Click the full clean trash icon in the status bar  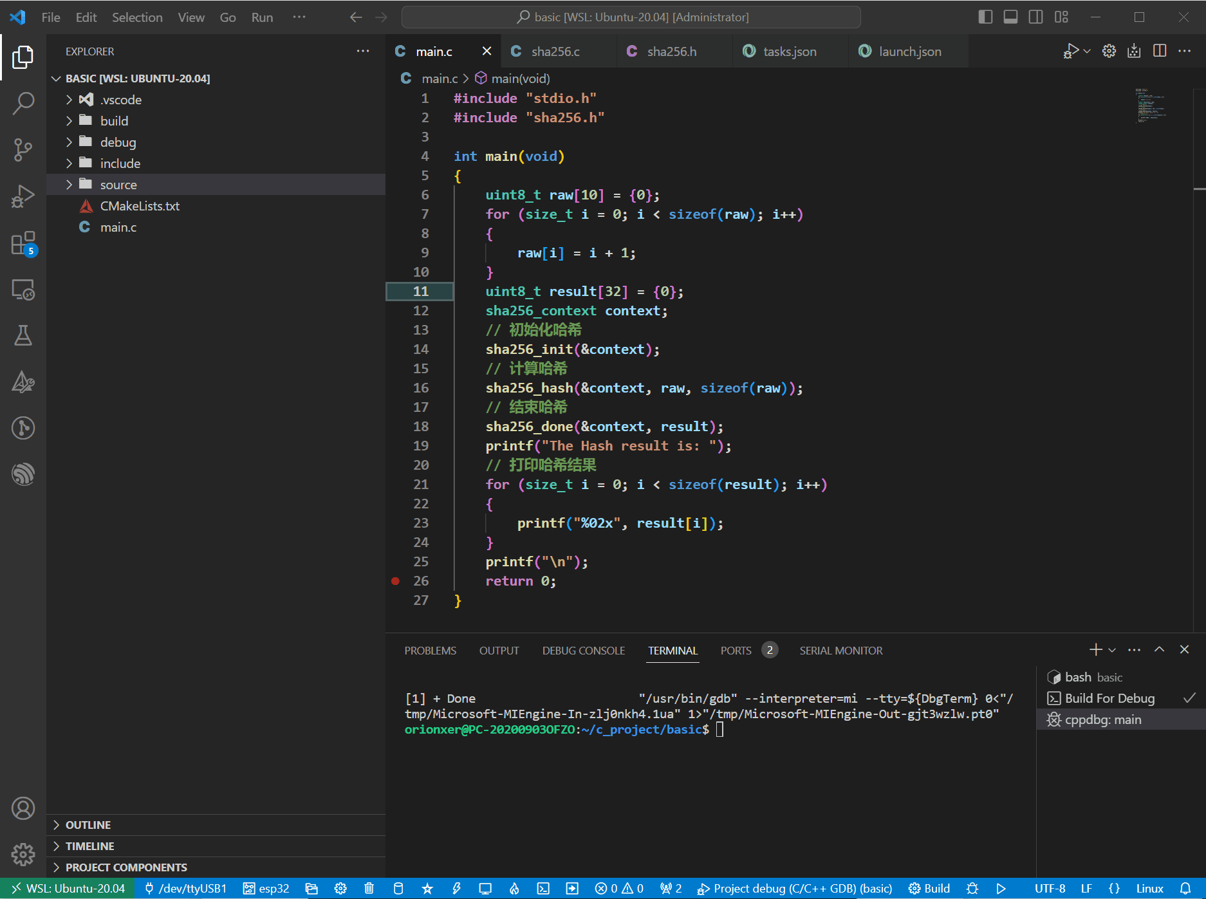(x=369, y=889)
